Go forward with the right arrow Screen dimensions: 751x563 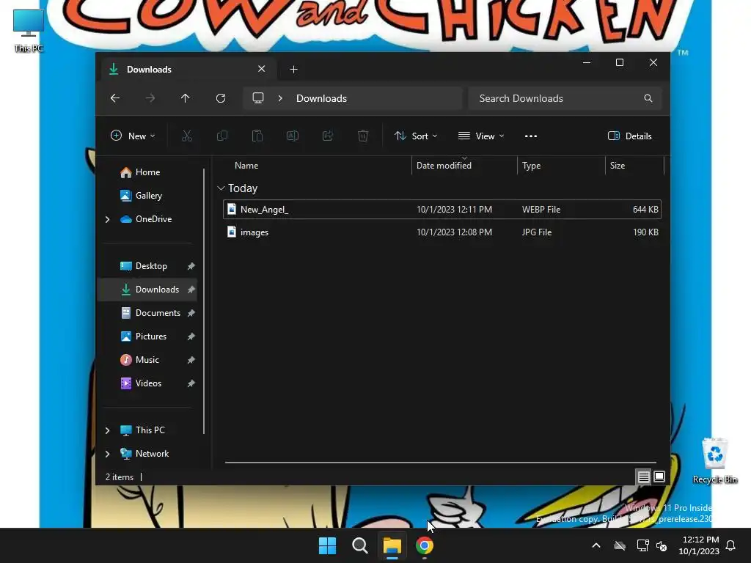point(150,98)
